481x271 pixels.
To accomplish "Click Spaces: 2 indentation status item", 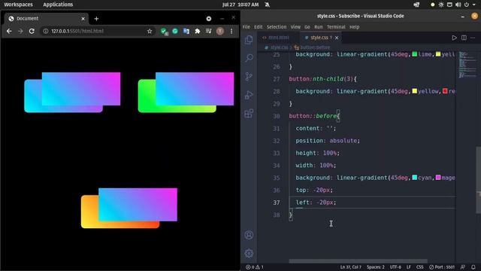I will 376,267.
